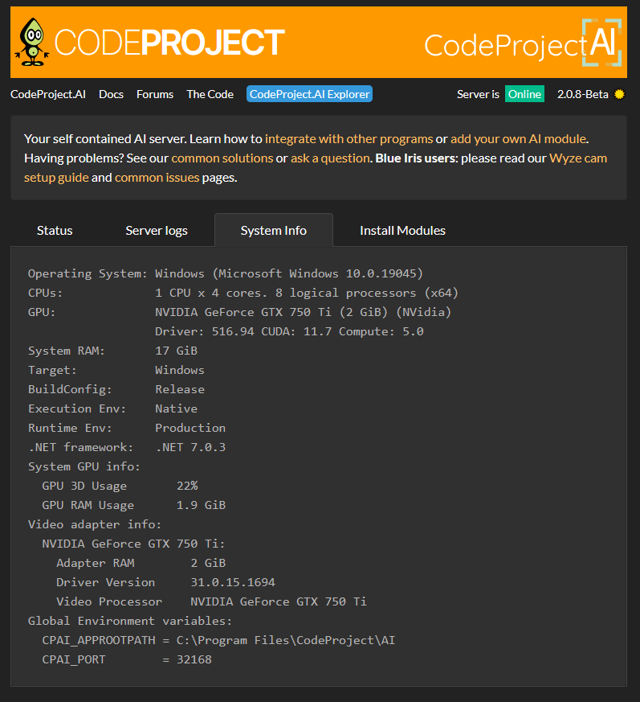This screenshot has height=702, width=640.
Task: Switch to the Status tab
Action: pos(55,230)
